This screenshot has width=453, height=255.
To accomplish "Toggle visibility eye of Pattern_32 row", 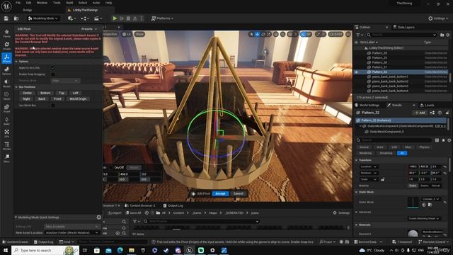I will (x=357, y=72).
